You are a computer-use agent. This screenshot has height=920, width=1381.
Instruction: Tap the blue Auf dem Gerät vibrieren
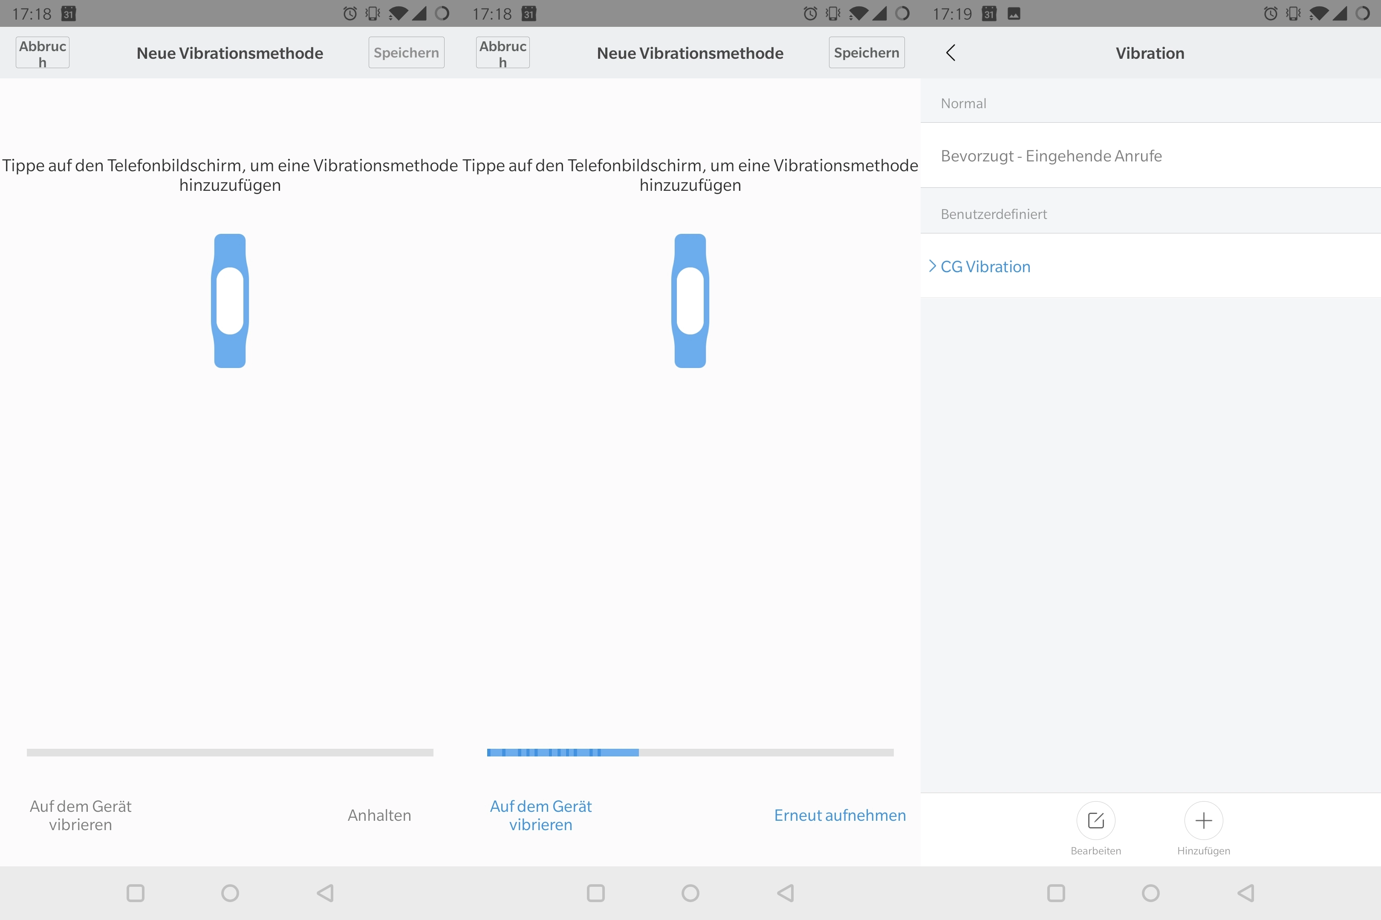coord(541,815)
